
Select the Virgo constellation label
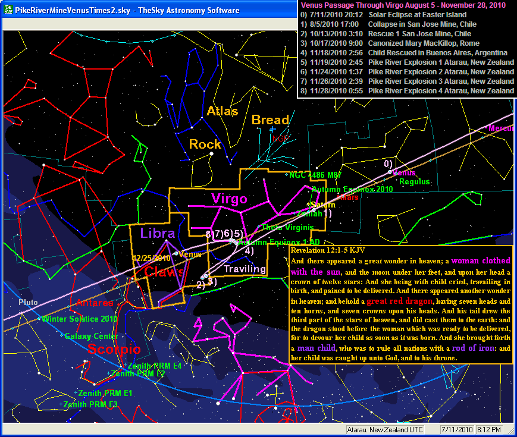coord(229,199)
